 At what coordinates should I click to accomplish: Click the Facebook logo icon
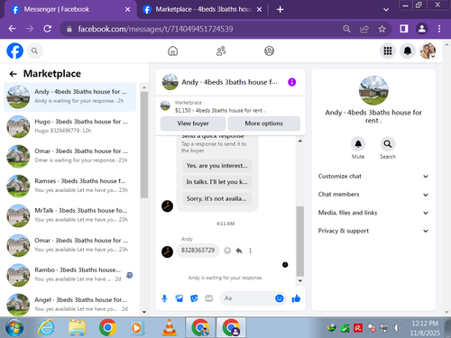(x=14, y=50)
